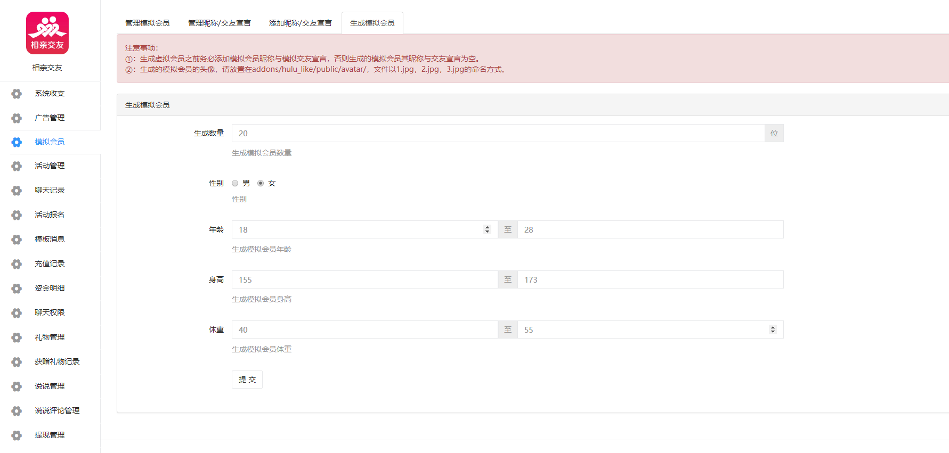Image resolution: width=949 pixels, height=453 pixels.
Task: Click gear icon beside 模板消息
Action: click(17, 240)
